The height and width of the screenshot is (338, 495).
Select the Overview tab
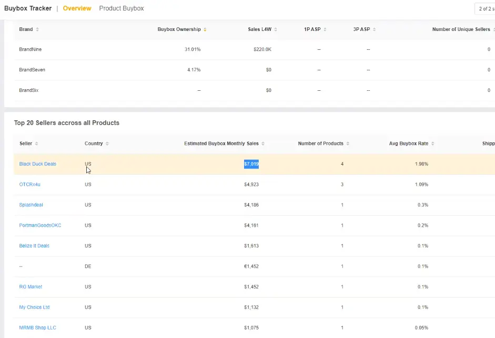(77, 8)
